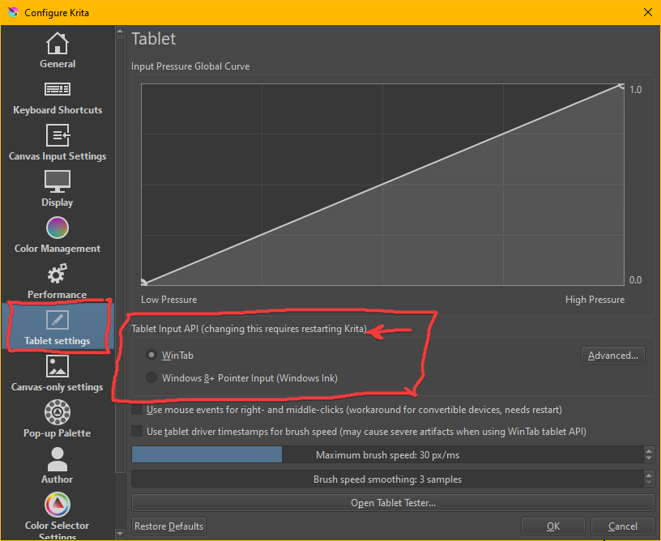Click the Krita logo in the title bar
661x541 pixels.
point(13,12)
